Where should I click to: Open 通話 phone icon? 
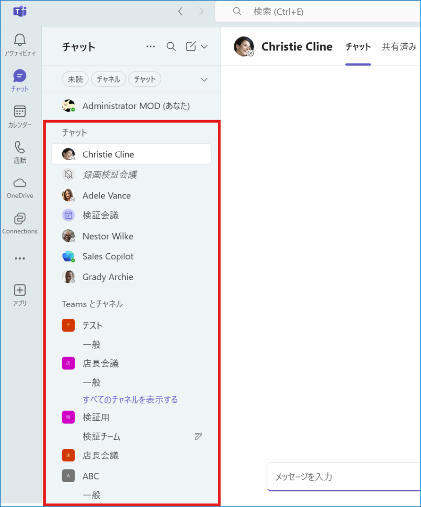(x=20, y=148)
